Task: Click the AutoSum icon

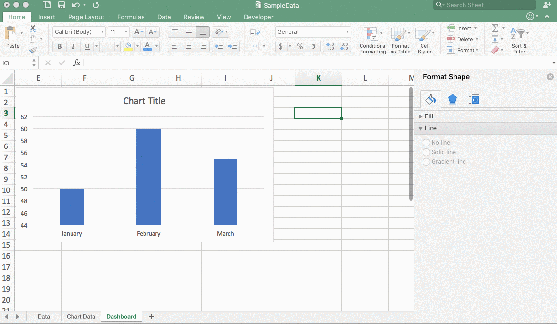Action: [495, 28]
